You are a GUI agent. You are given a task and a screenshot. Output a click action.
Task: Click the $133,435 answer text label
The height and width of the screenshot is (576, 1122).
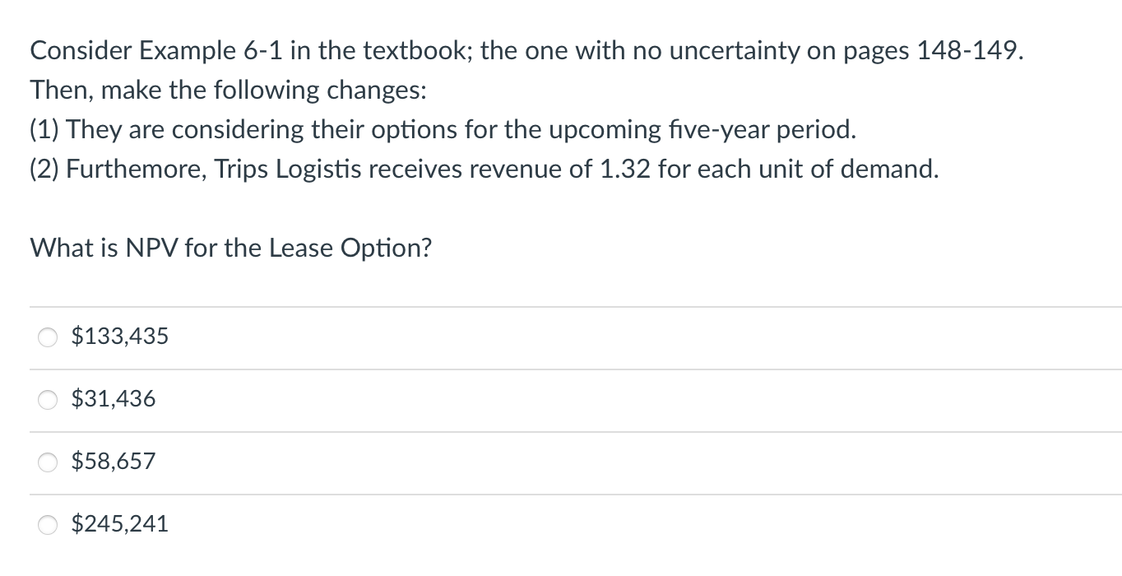(119, 336)
